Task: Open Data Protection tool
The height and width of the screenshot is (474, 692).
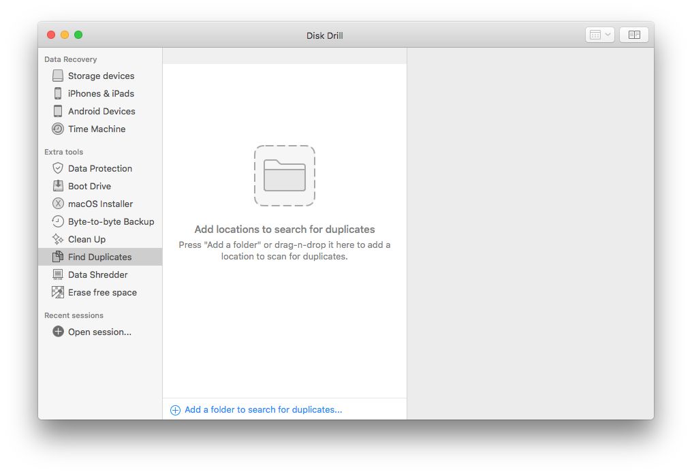Action: tap(100, 168)
